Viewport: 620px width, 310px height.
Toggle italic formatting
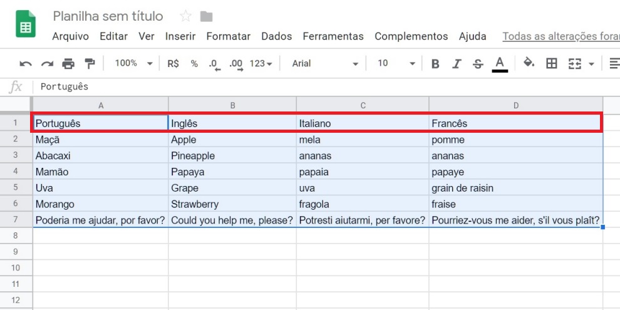(457, 63)
